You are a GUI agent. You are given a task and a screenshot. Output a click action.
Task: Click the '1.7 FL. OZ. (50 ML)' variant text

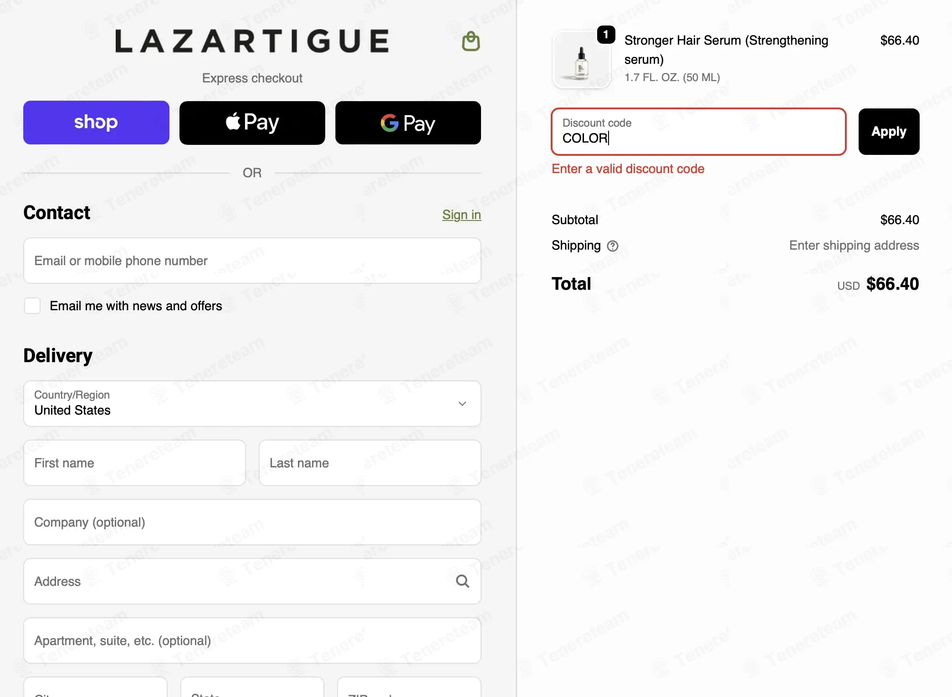672,77
